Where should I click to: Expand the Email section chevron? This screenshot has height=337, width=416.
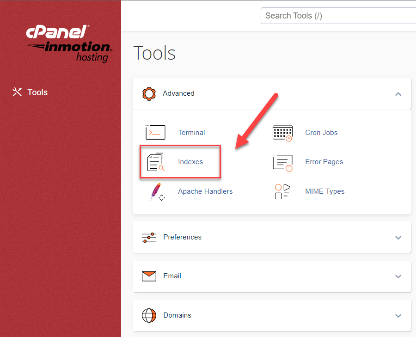click(398, 276)
